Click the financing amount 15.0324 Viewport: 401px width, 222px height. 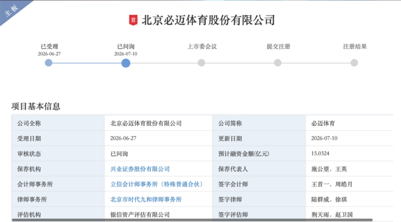[x=320, y=154]
